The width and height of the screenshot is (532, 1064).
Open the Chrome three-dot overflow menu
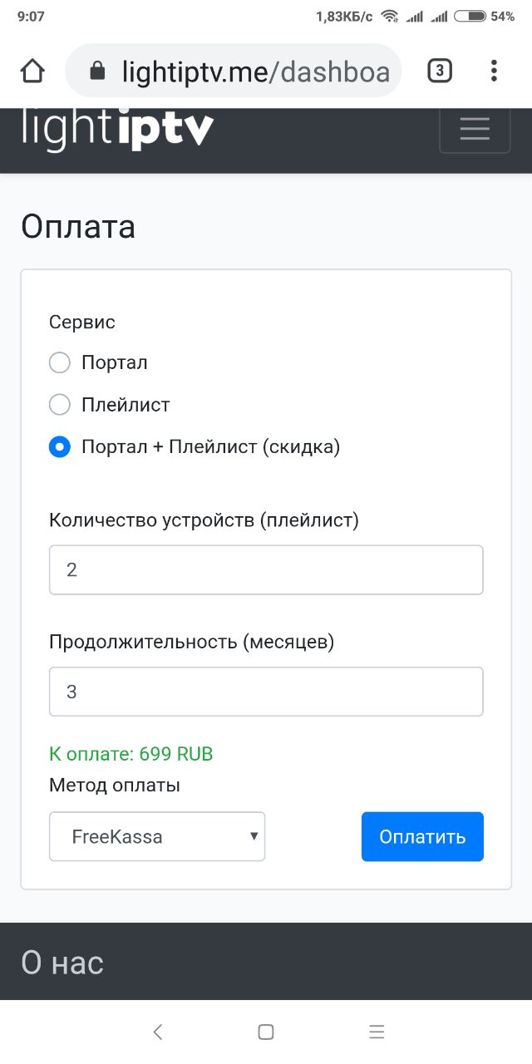[494, 71]
